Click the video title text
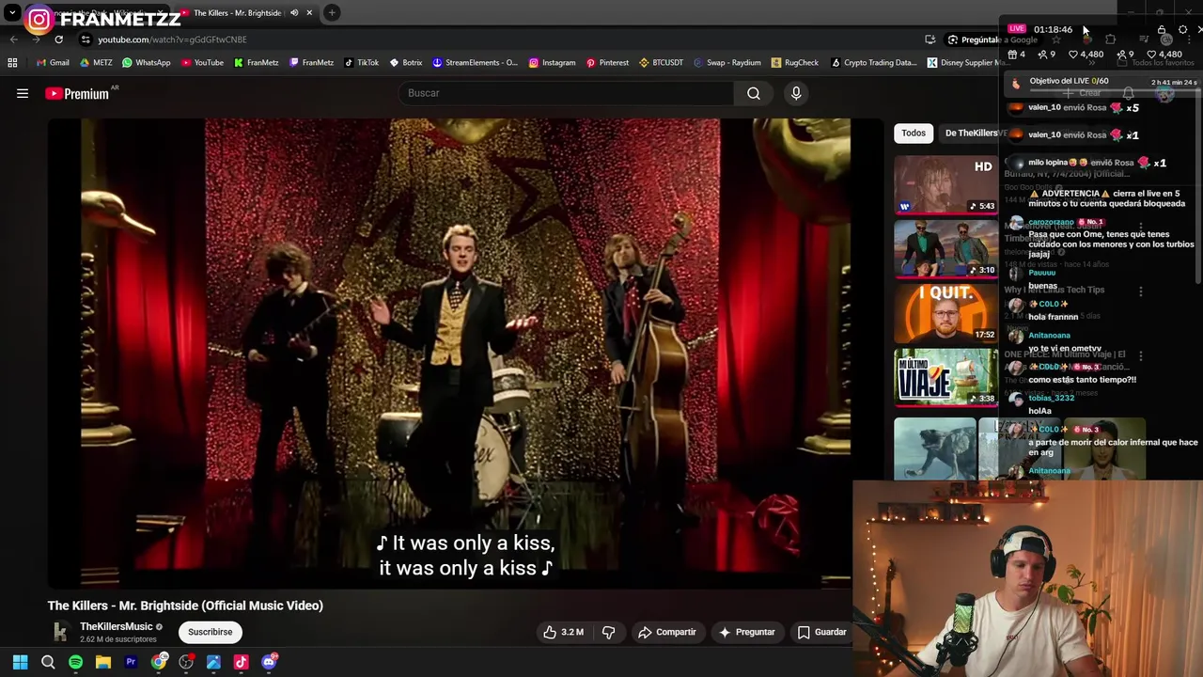The width and height of the screenshot is (1203, 677). pyautogui.click(x=185, y=606)
